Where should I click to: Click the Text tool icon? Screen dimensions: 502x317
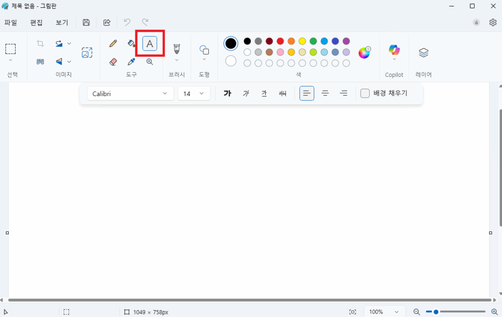tap(150, 44)
